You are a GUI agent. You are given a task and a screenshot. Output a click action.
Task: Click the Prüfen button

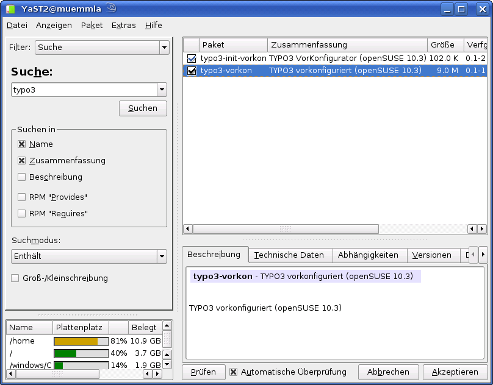(203, 372)
